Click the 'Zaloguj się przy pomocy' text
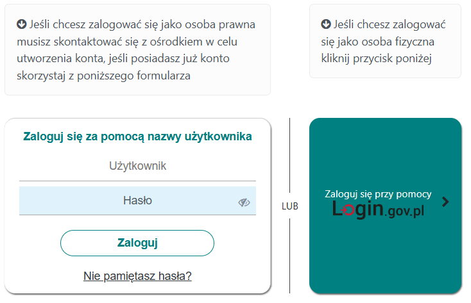The height and width of the screenshot is (303, 471). point(378,193)
